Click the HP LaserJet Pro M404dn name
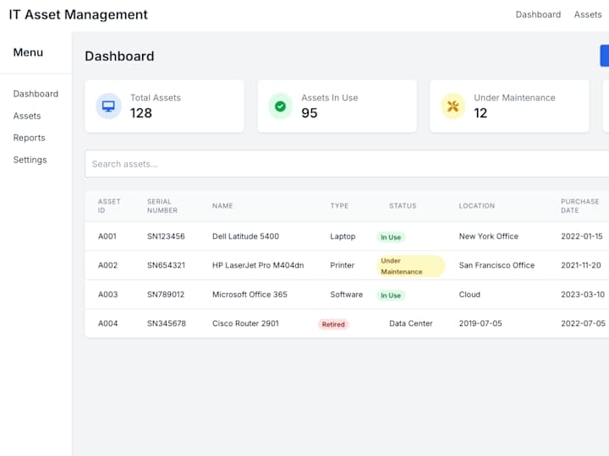Viewport: 609px width, 456px height. tap(258, 265)
